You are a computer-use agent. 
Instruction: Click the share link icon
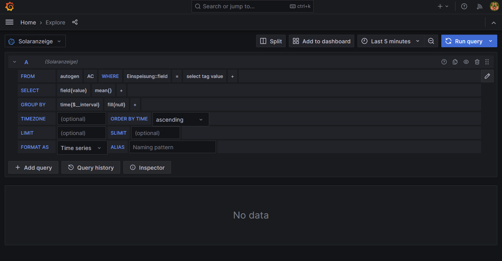(75, 22)
